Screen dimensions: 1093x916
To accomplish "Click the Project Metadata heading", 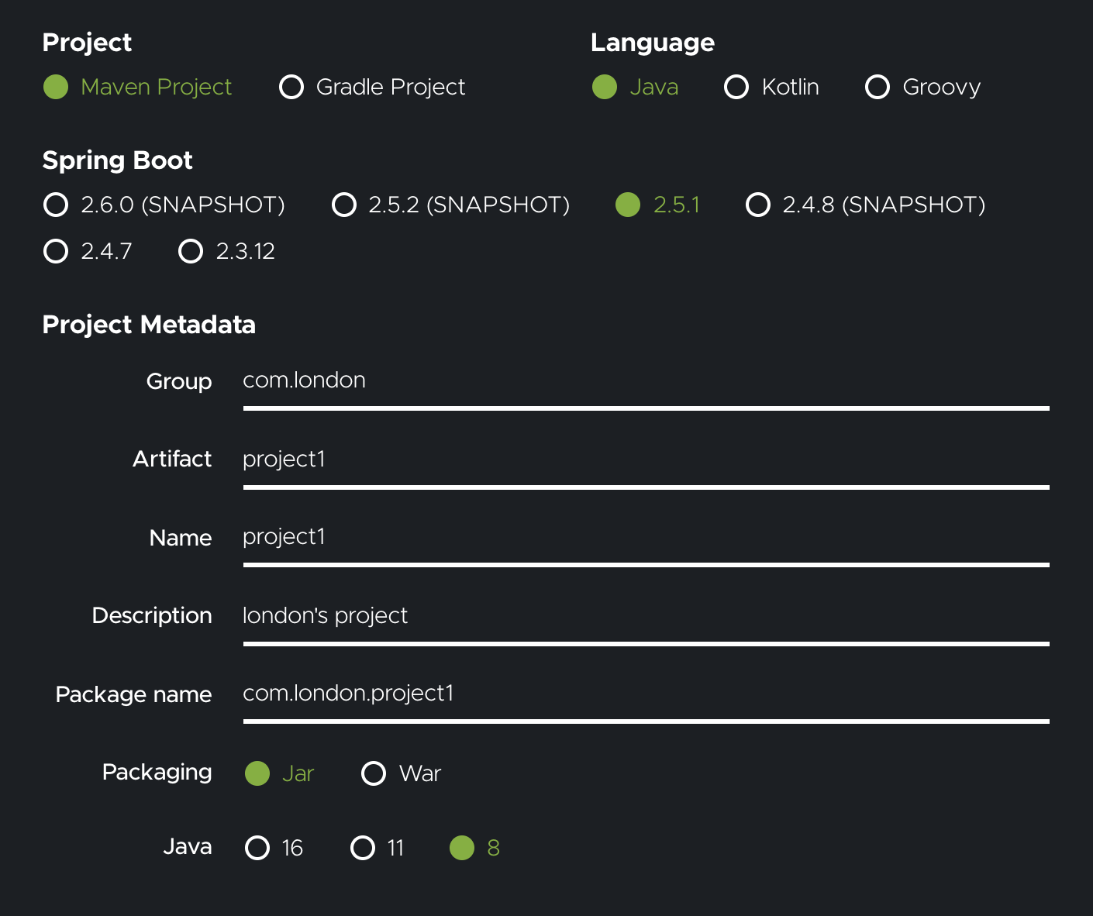I will point(149,325).
